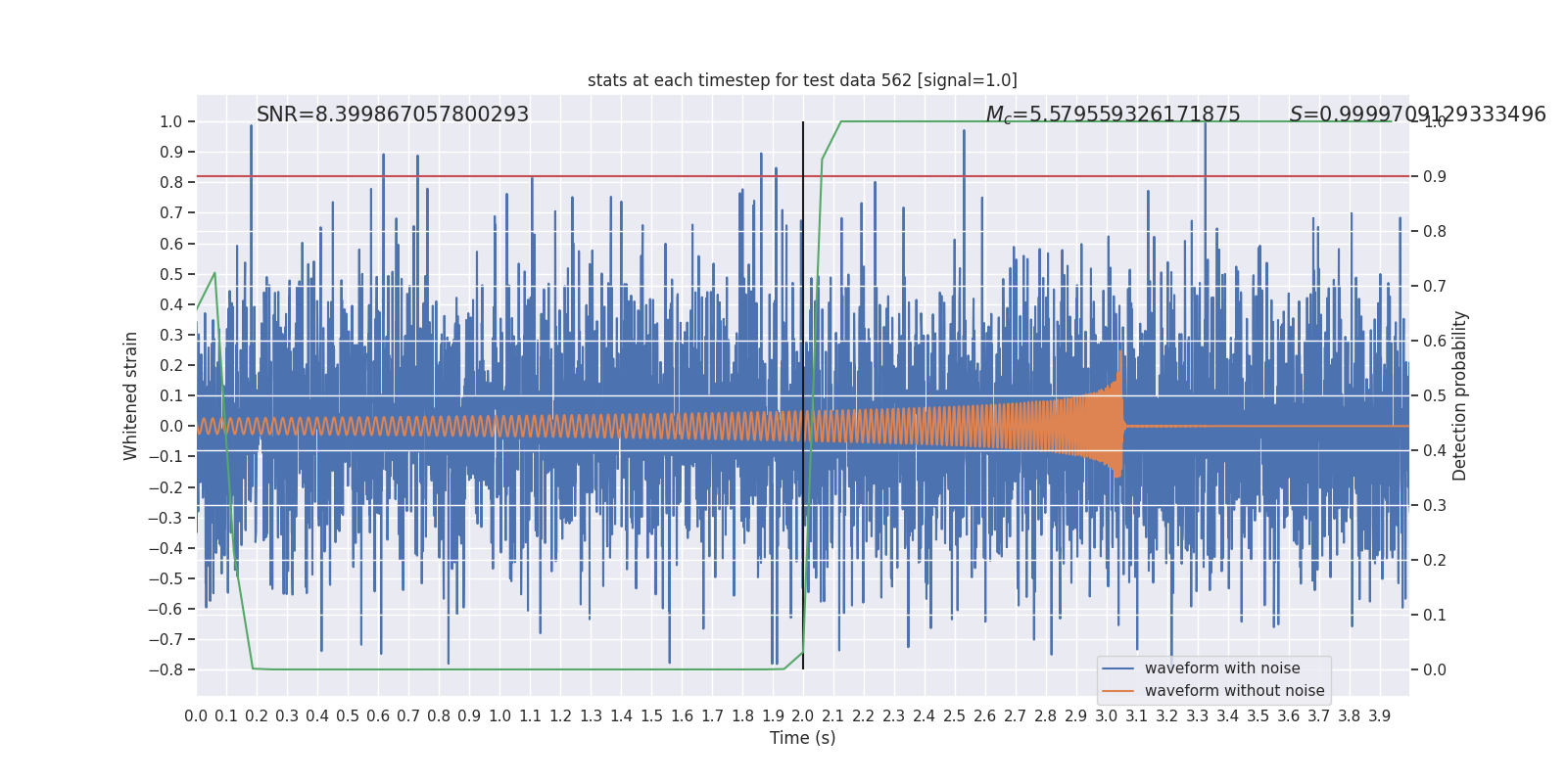Click the 0.5 tick on detection probability axis
This screenshot has height=783, width=1567.
[x=1435, y=395]
